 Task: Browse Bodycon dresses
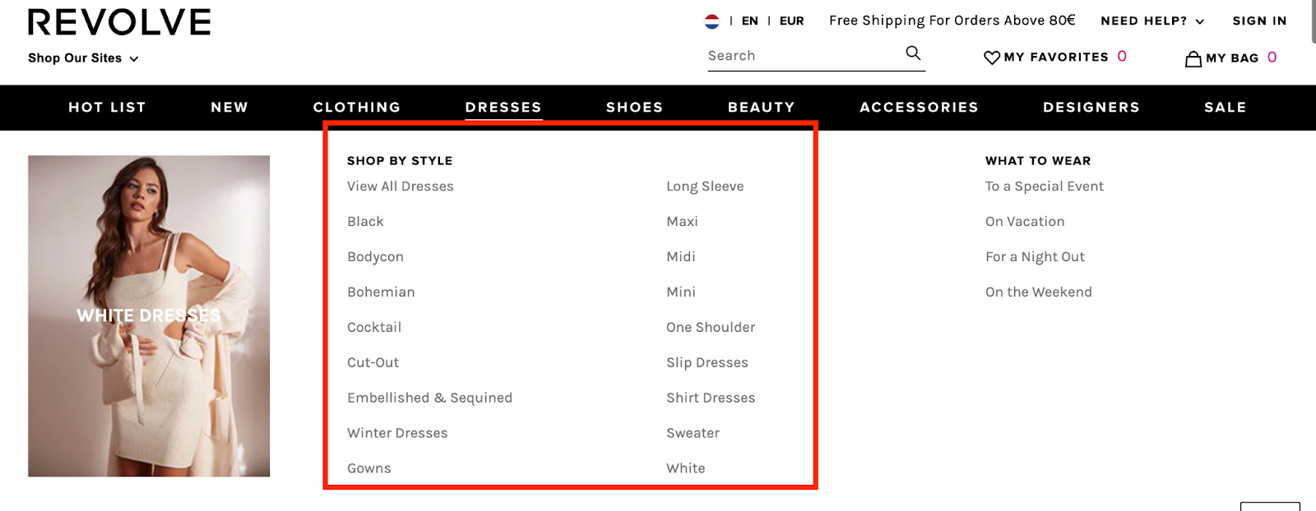[375, 256]
